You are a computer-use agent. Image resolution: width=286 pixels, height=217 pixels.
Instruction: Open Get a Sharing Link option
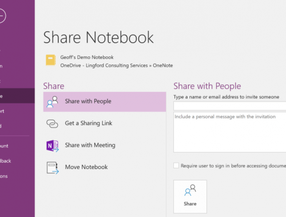(x=105, y=123)
